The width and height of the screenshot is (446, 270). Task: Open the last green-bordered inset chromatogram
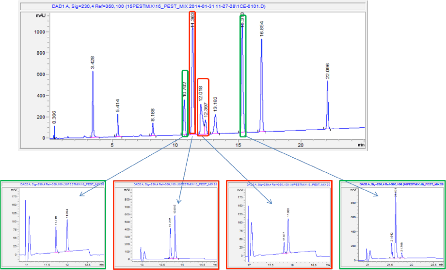coord(393,224)
